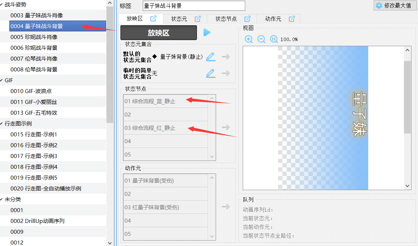Switch to the 动作元 tab

(273, 19)
